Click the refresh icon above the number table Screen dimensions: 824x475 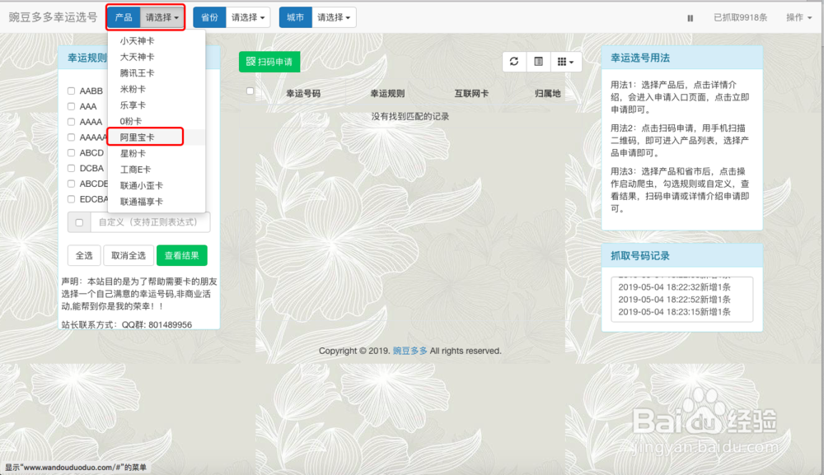[x=513, y=62]
